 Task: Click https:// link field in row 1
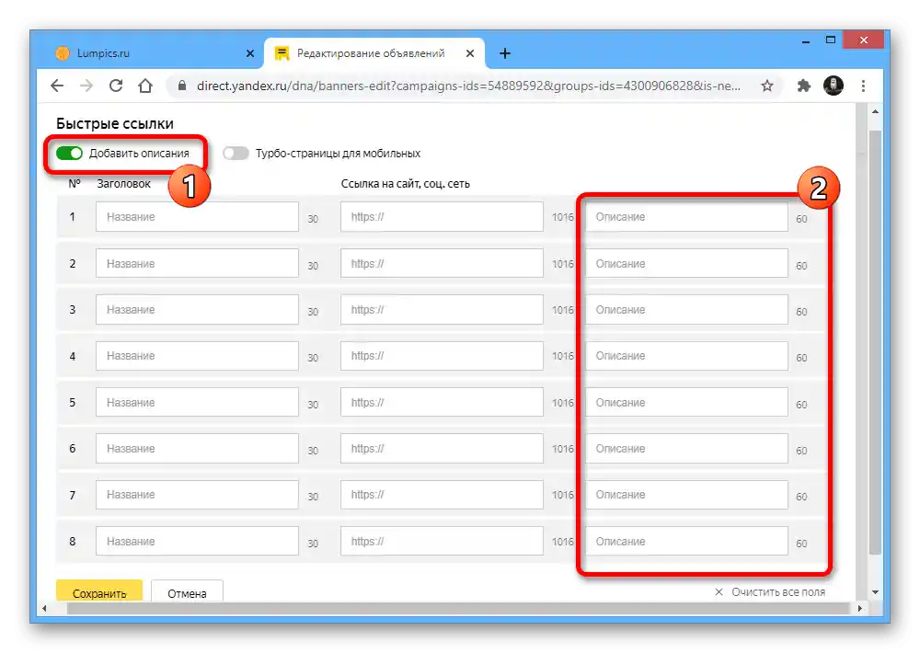pyautogui.click(x=442, y=216)
